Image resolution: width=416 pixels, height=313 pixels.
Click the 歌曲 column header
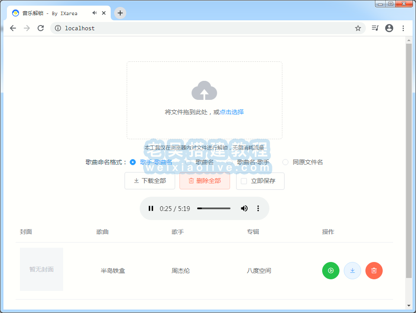[x=102, y=232]
